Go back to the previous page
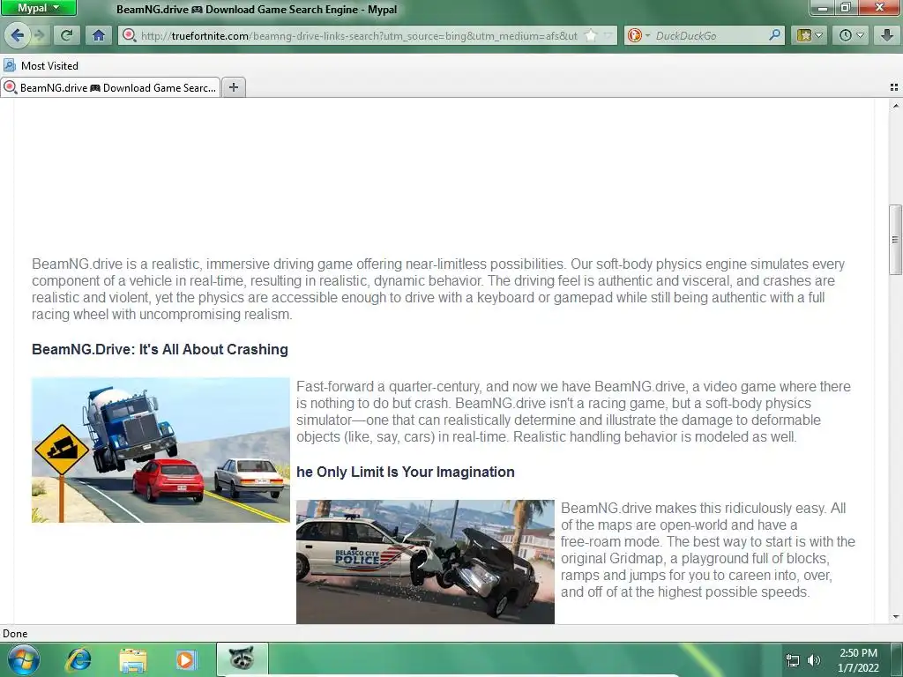 pyautogui.click(x=17, y=35)
